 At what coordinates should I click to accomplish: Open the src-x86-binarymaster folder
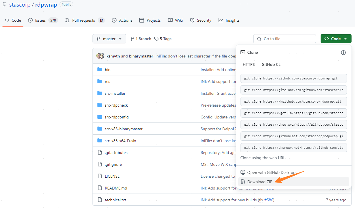(x=124, y=129)
